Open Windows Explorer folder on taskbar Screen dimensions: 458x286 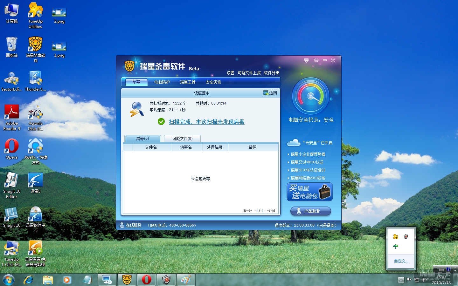48,280
